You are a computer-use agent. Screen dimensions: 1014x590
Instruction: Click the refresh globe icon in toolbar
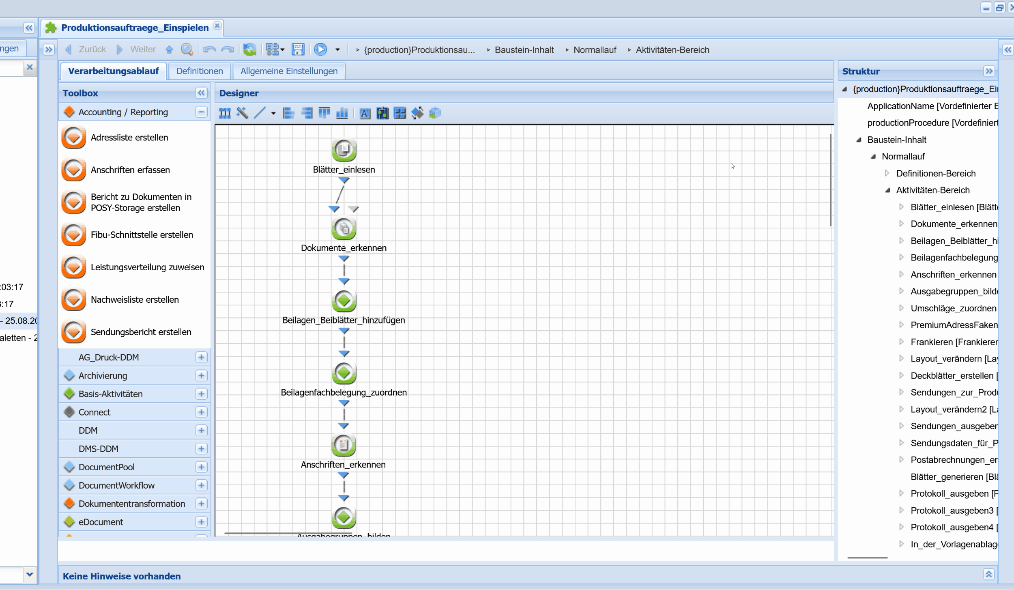click(x=250, y=50)
